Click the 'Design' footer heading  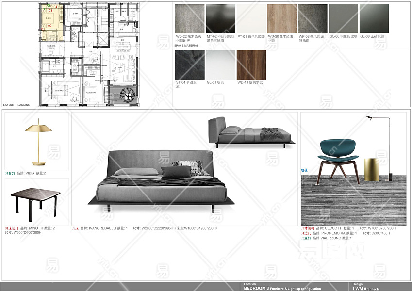click(x=358, y=284)
